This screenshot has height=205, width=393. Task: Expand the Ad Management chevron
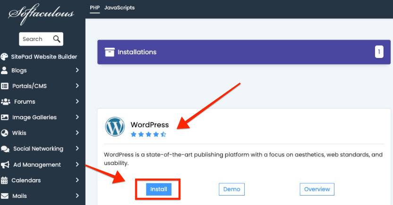tap(77, 164)
